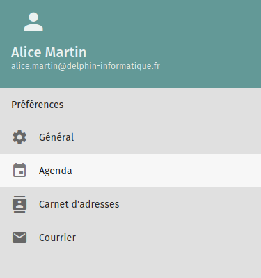Click the envelope icon beside Courrier
The image size is (261, 278).
coord(19,238)
